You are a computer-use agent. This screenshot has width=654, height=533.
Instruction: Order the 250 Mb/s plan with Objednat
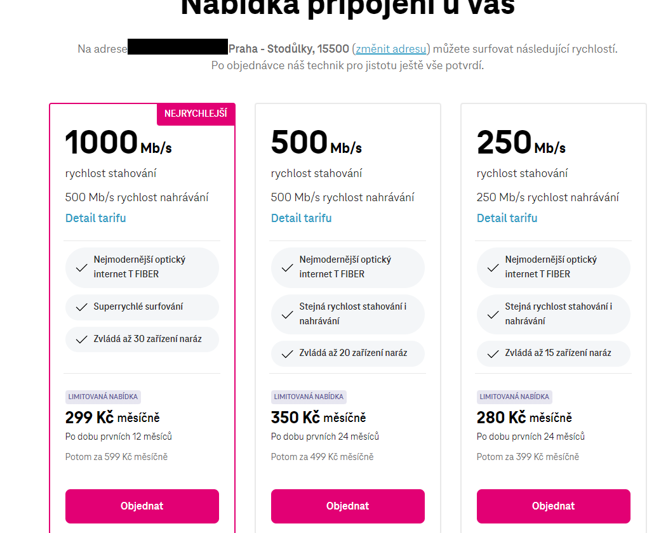pos(553,506)
